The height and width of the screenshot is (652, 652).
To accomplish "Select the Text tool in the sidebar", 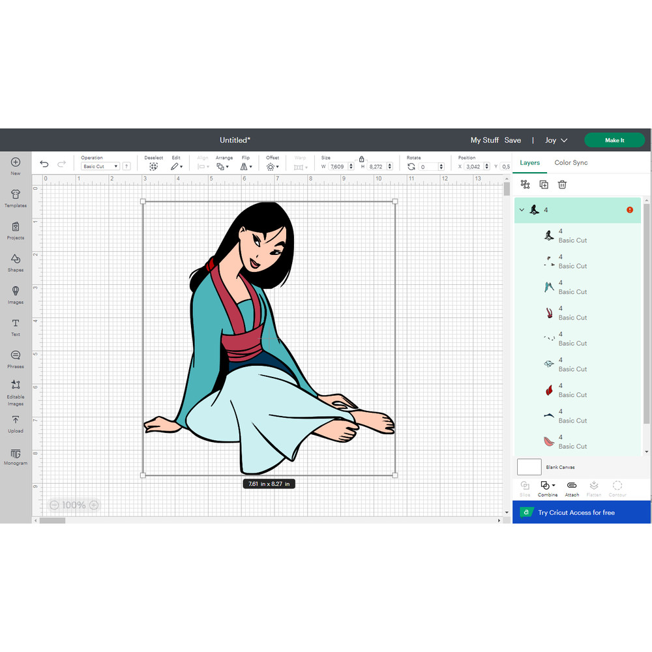I will click(x=15, y=327).
